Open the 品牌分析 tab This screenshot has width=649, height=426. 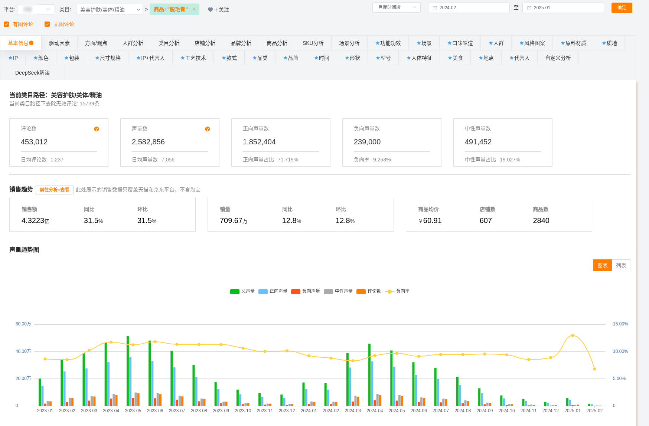click(241, 43)
